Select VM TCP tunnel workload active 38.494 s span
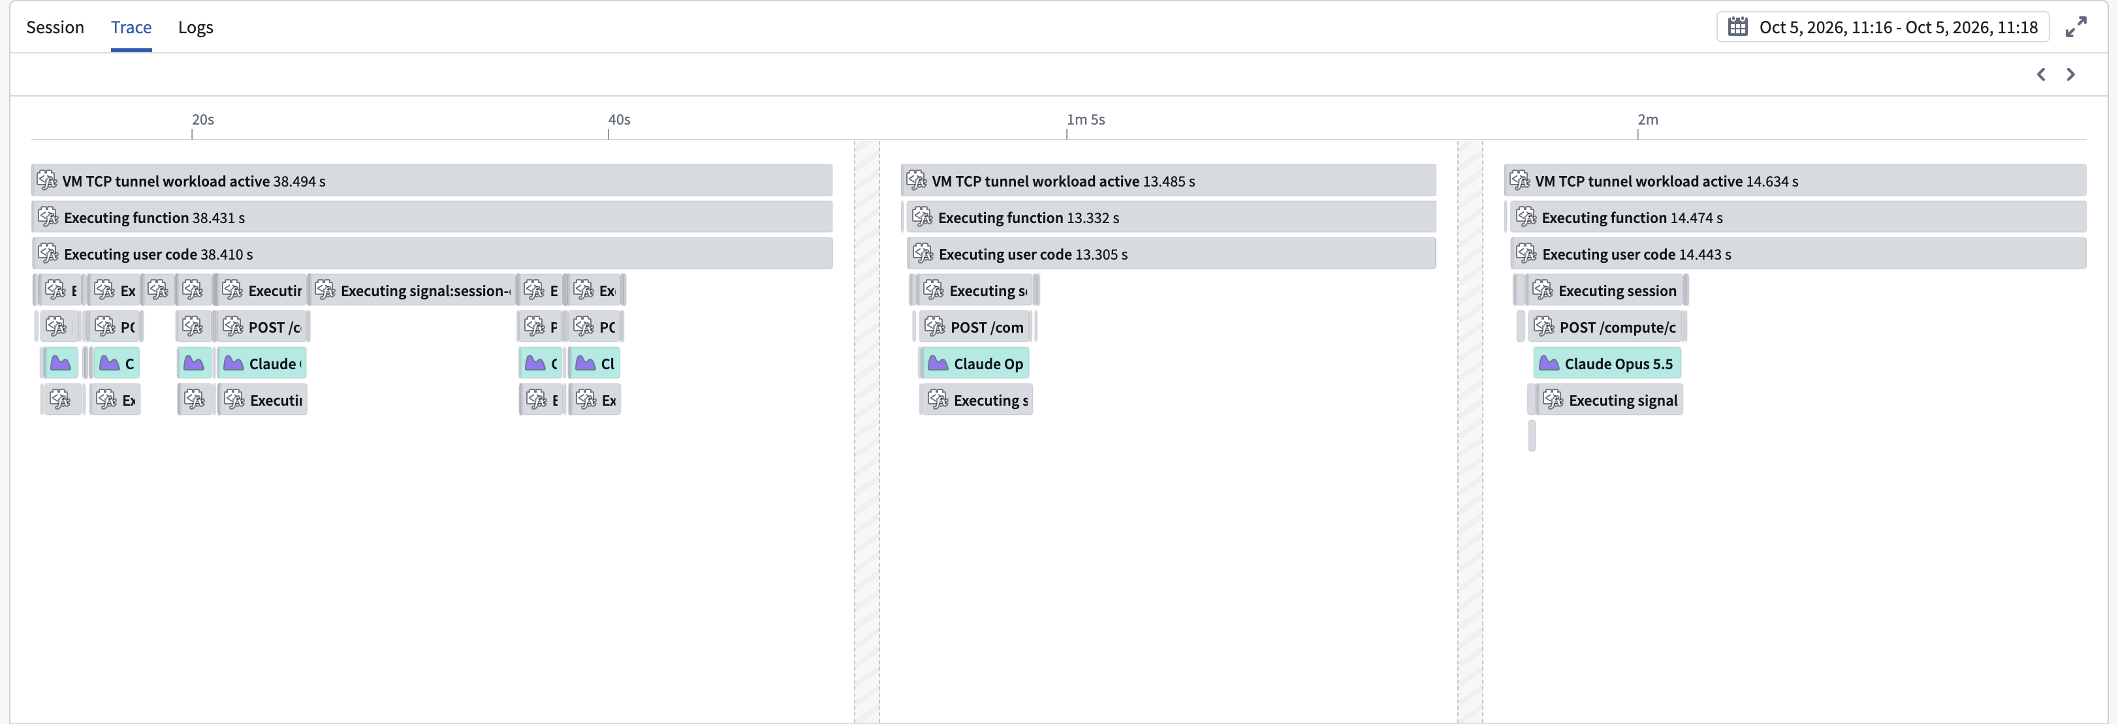The height and width of the screenshot is (724, 2118). click(x=432, y=181)
